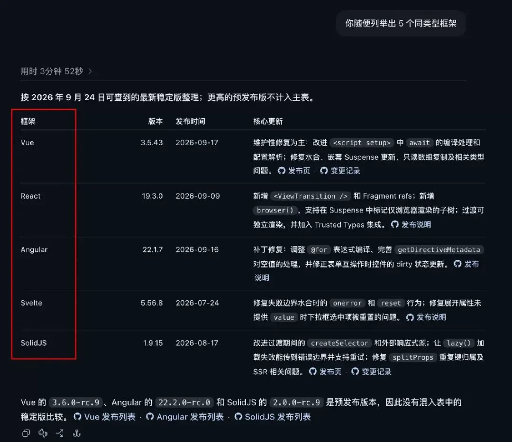
Task: Open 发布说明 link in the Svelte row
Action: pyautogui.click(x=426, y=317)
